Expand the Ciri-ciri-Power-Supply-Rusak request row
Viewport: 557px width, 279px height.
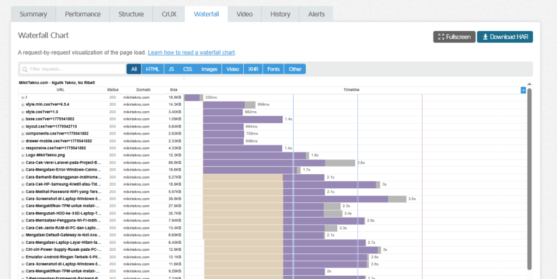pyautogui.click(x=23, y=250)
